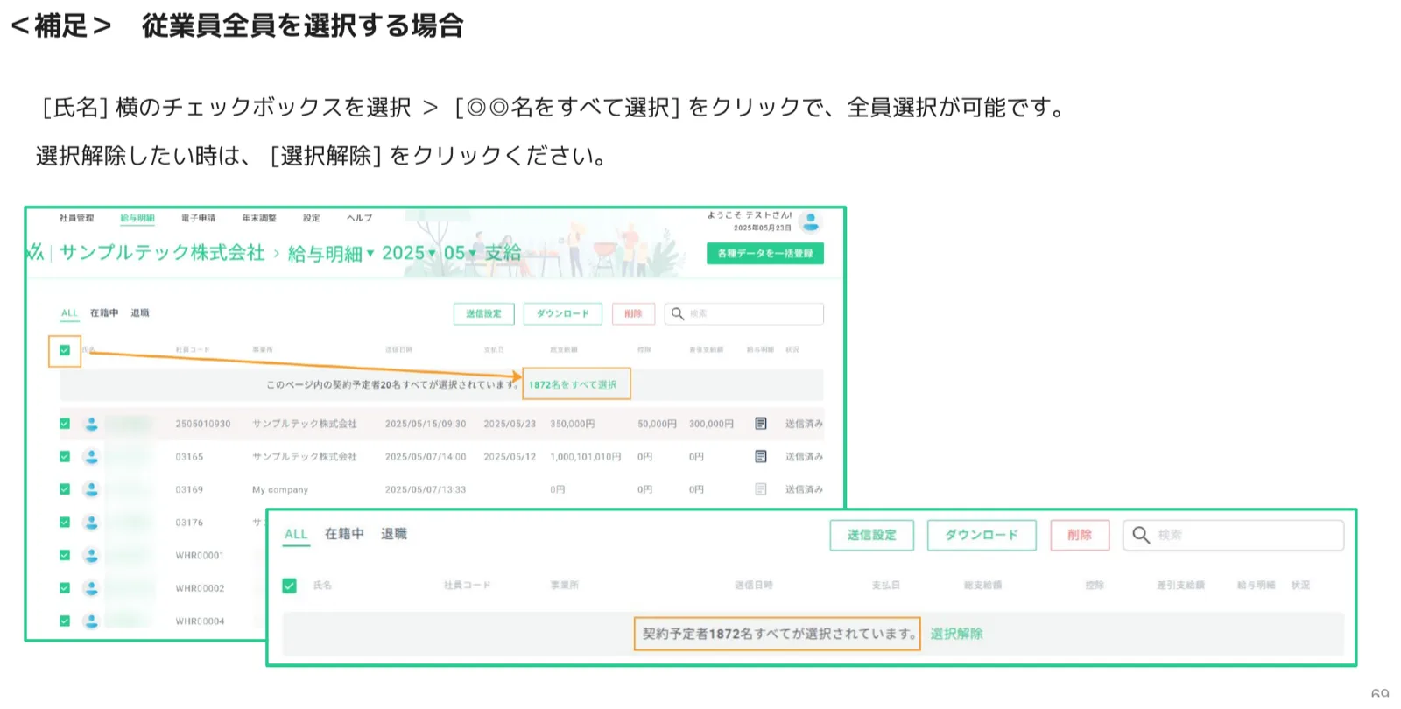Open the 社員管理 menu

coord(76,218)
